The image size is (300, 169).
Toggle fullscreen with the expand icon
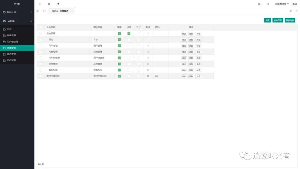(x=268, y=4)
